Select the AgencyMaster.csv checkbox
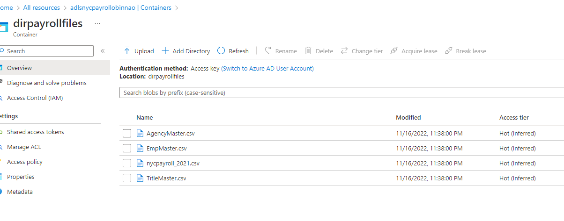The height and width of the screenshot is (221, 564). click(x=127, y=134)
